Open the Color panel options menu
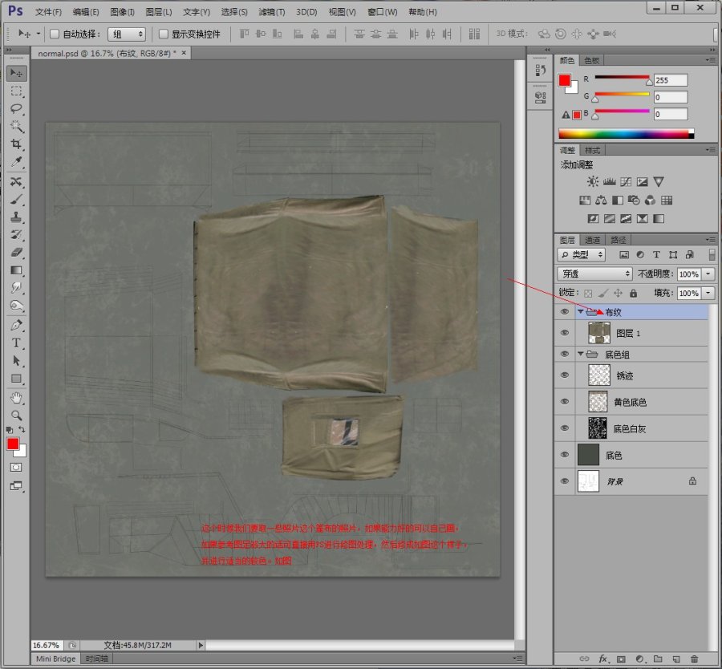Screen dimensions: 722x669 [710, 60]
